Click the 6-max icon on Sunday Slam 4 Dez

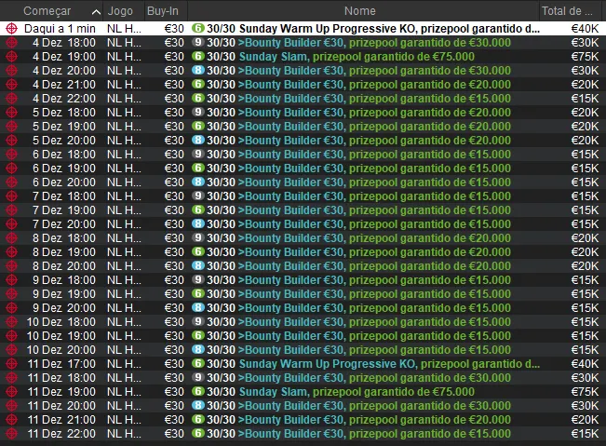pyautogui.click(x=197, y=57)
